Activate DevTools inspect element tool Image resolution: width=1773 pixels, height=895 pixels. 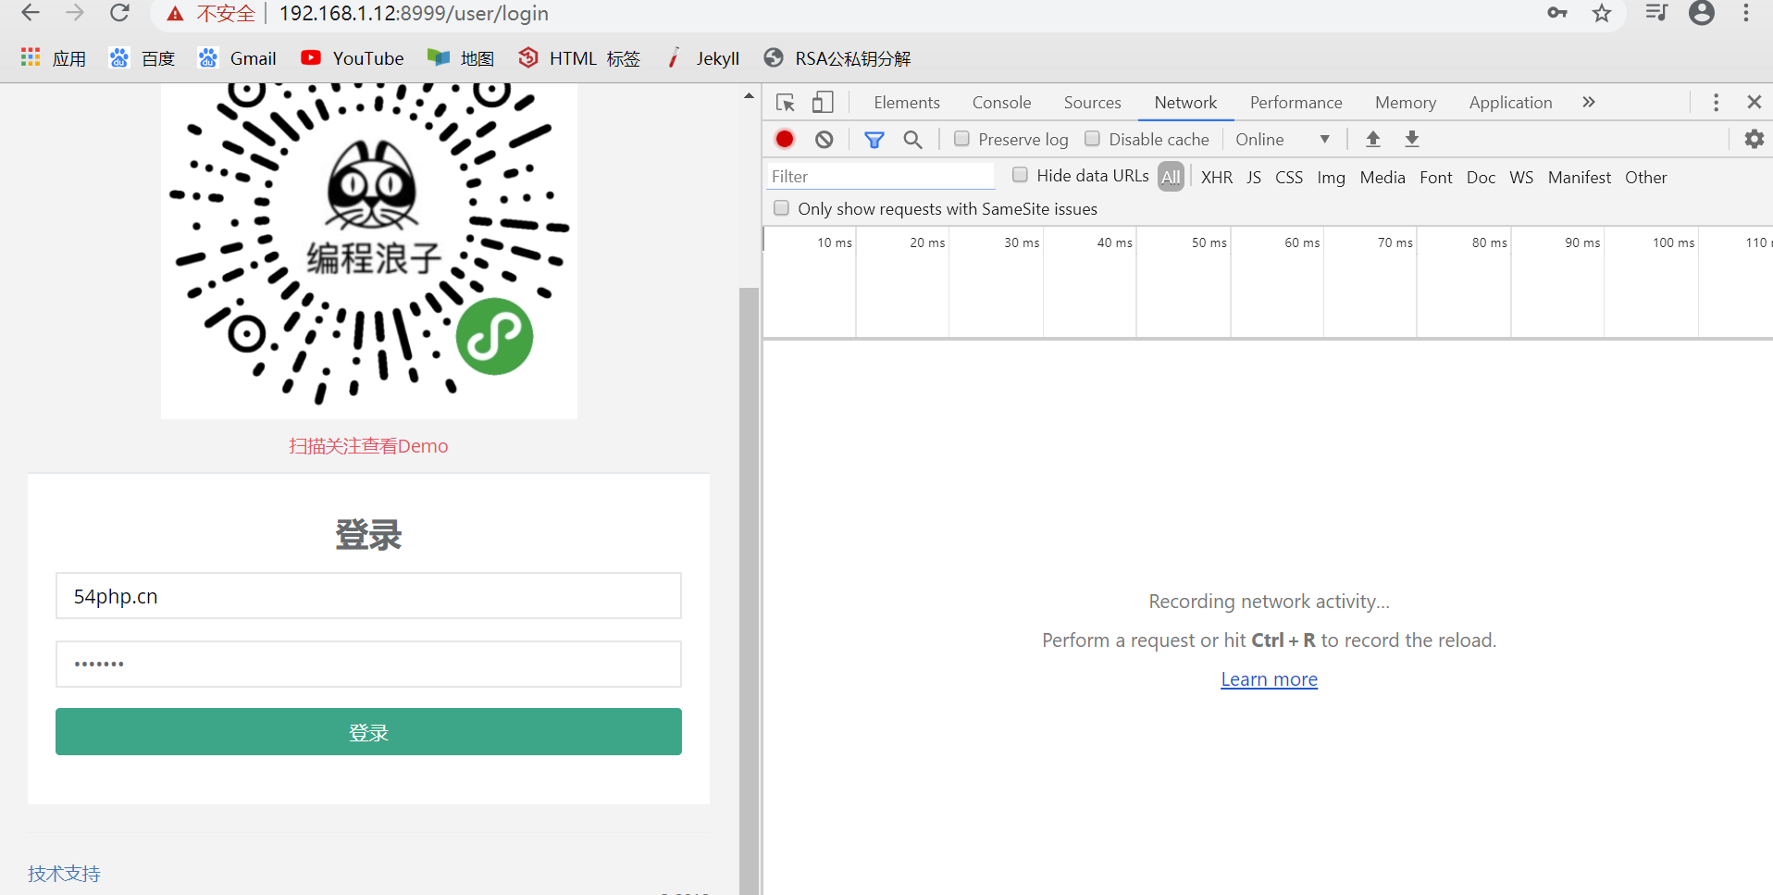[x=786, y=103]
